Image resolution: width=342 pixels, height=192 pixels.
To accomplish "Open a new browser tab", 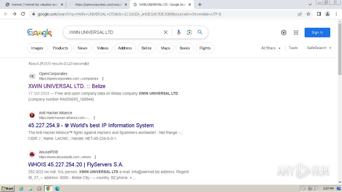I will 200,5.
